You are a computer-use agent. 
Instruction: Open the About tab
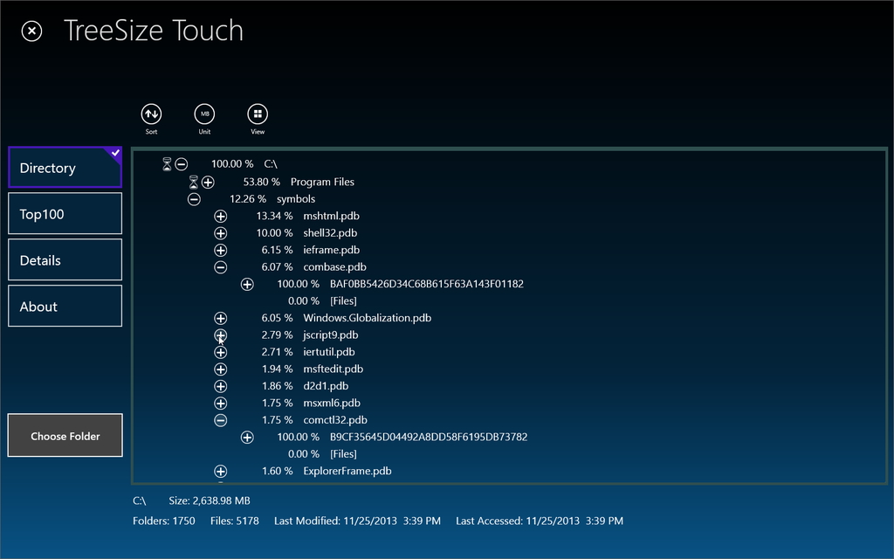pos(64,306)
